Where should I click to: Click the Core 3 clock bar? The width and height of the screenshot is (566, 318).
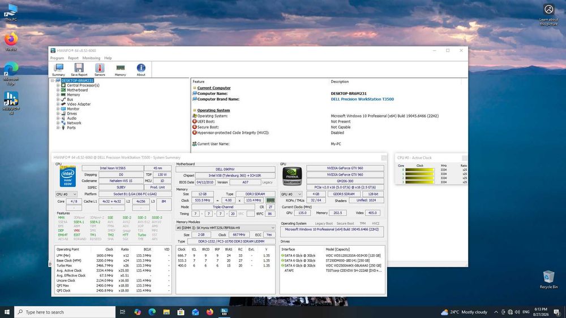419,182
